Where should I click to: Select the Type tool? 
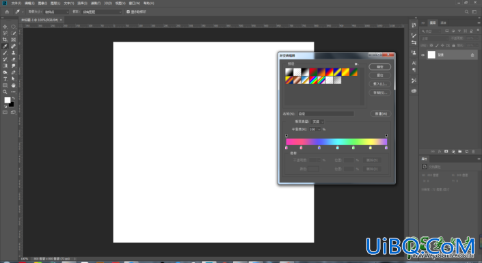(5, 79)
